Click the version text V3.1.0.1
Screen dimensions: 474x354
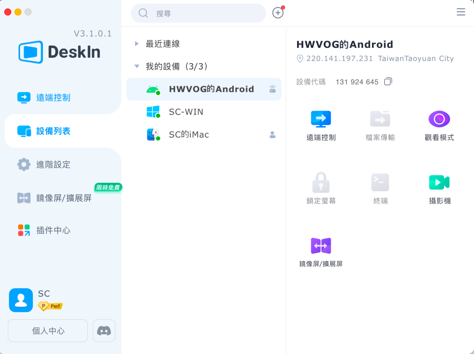(x=92, y=34)
